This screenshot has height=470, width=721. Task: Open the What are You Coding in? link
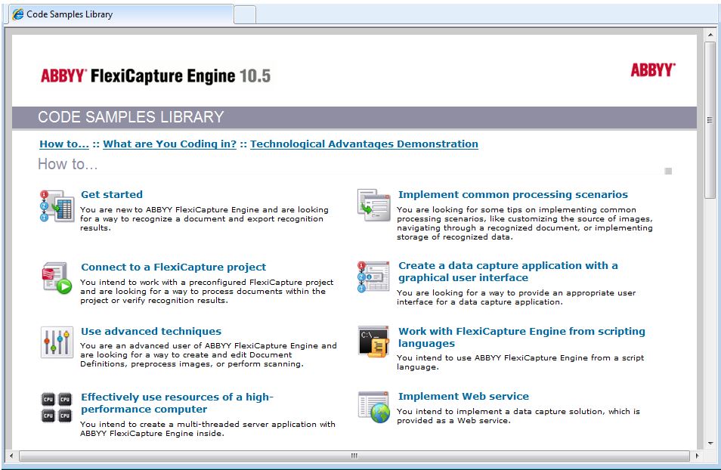click(x=170, y=144)
